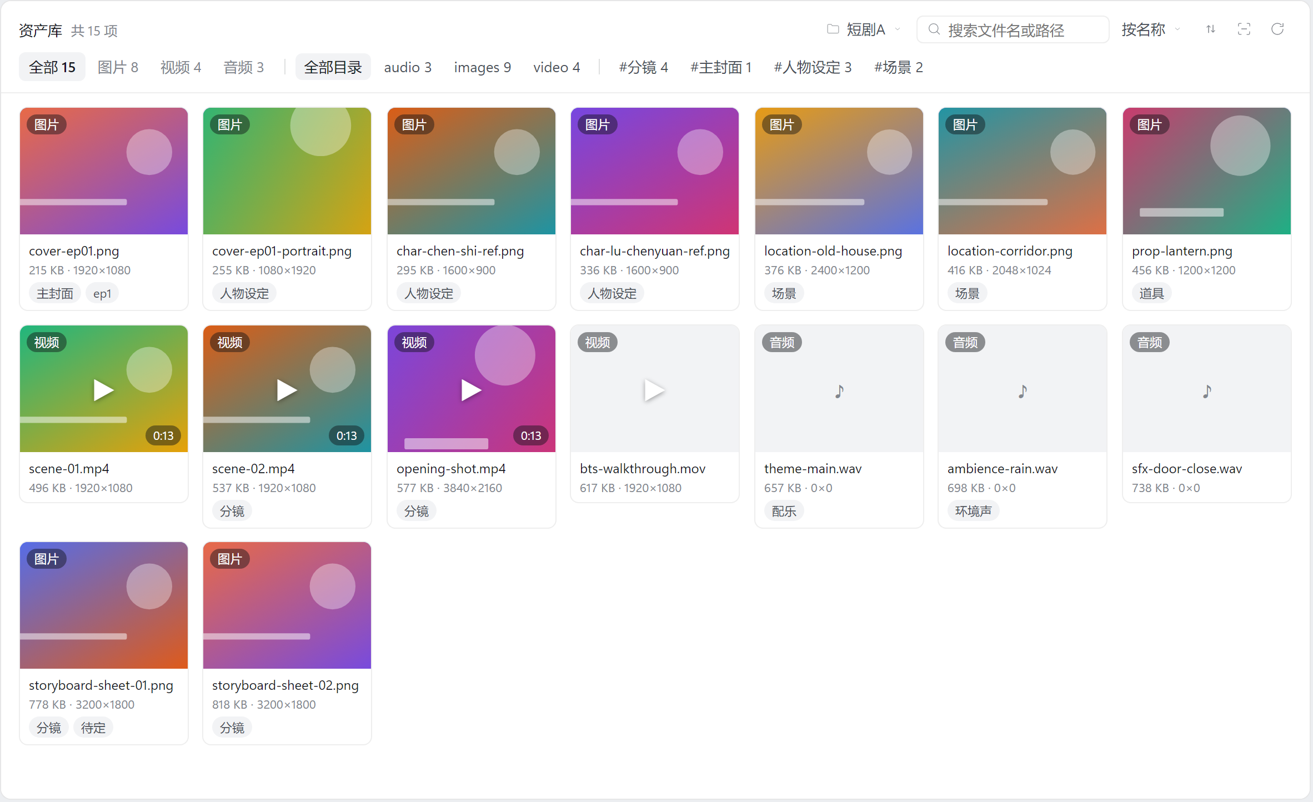
Task: Click the ep1 tag on cover-ep01.png
Action: (x=102, y=293)
